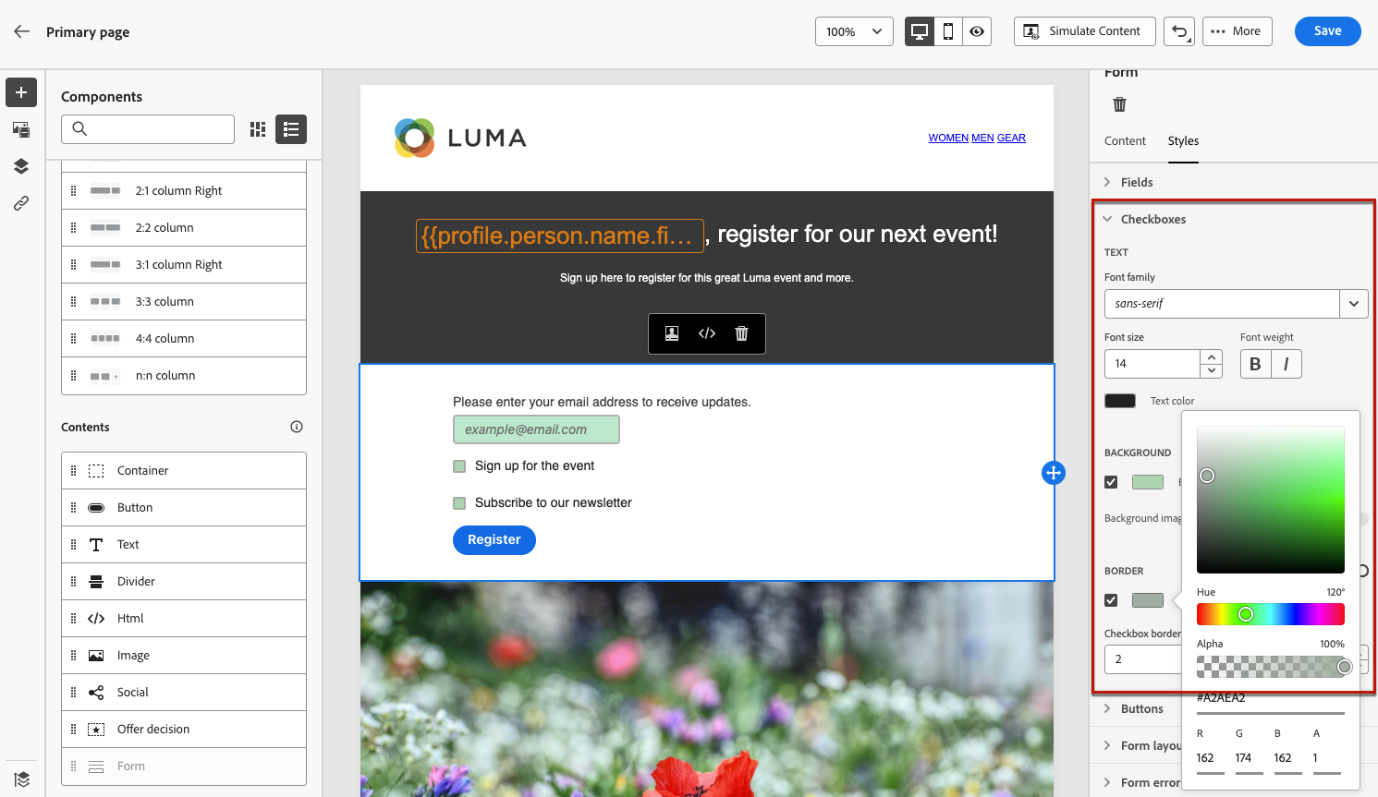
Task: Switch to the Content tab
Action: click(1125, 141)
